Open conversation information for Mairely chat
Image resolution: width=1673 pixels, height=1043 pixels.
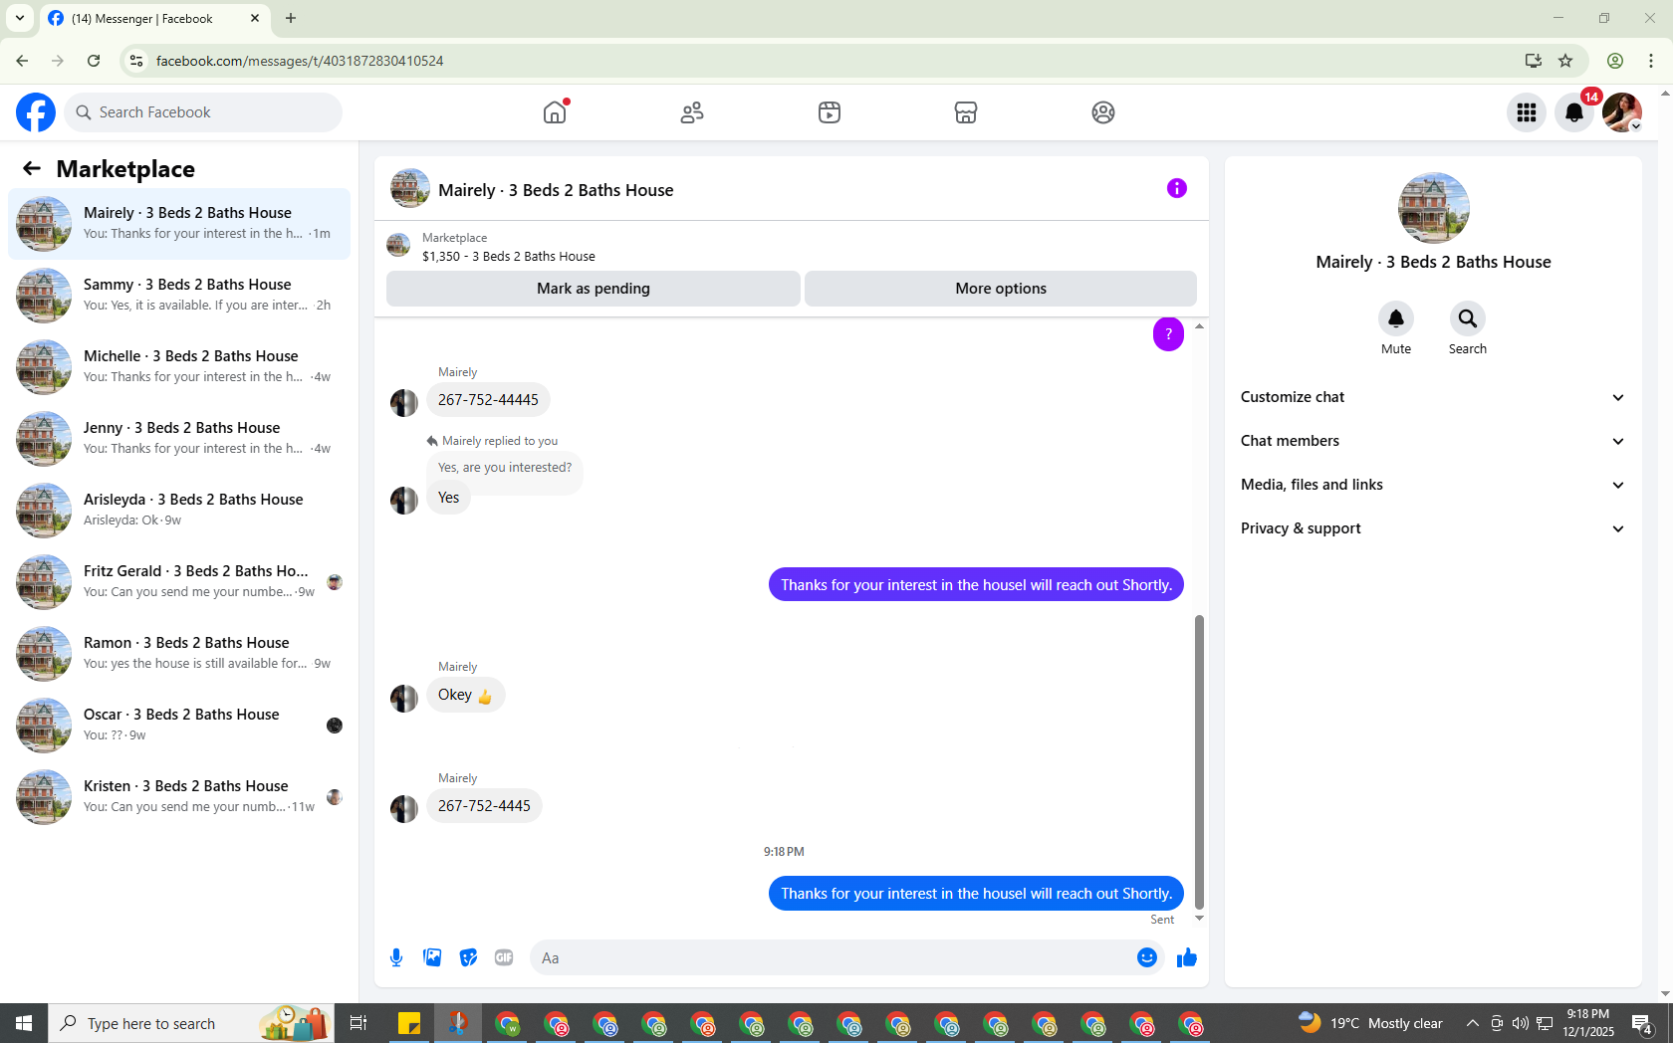pyautogui.click(x=1177, y=188)
